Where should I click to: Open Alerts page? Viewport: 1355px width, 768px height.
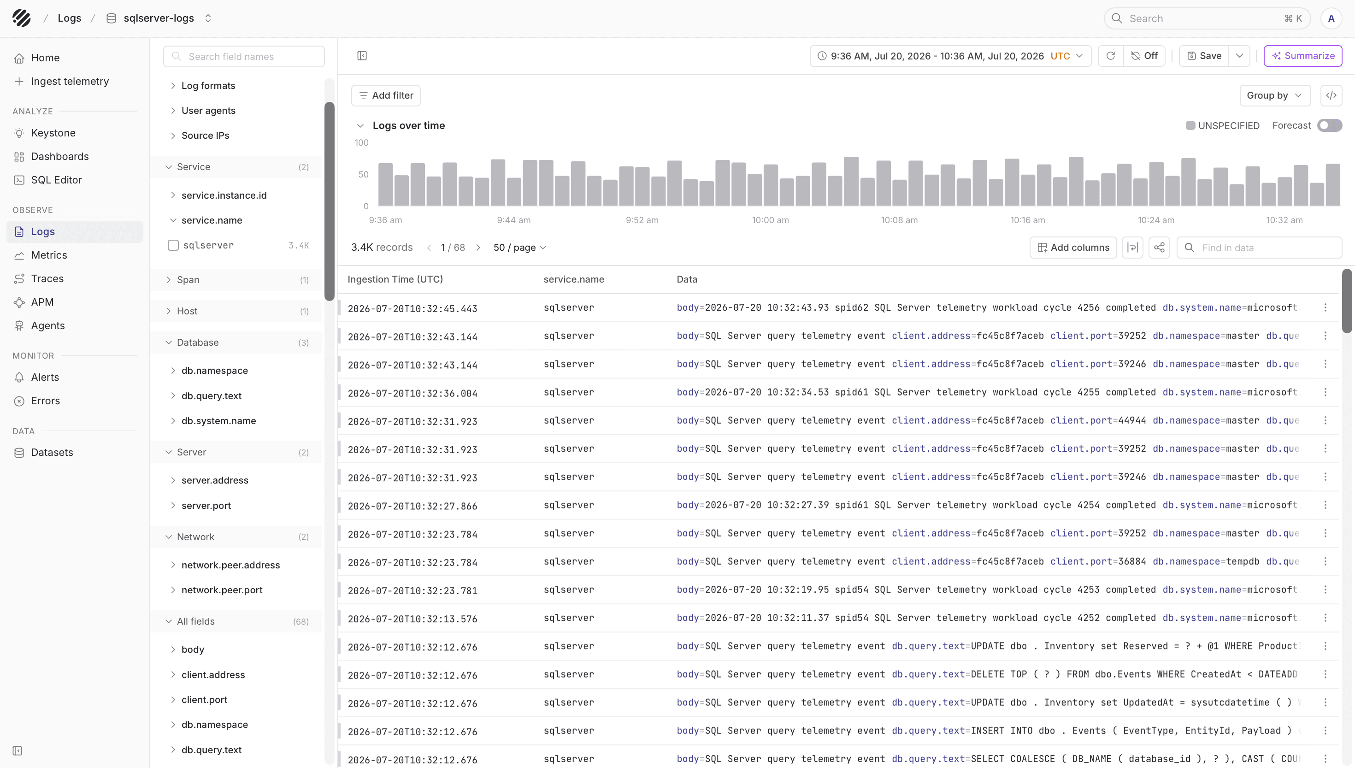(x=75, y=377)
